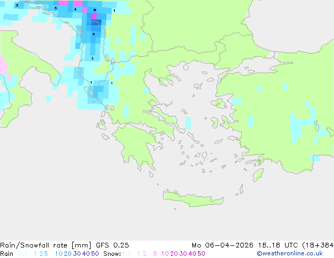Screen dimensions: 334x258
Task: Click map label "2" over Albania rain band
Action: pyautogui.click(x=92, y=58)
